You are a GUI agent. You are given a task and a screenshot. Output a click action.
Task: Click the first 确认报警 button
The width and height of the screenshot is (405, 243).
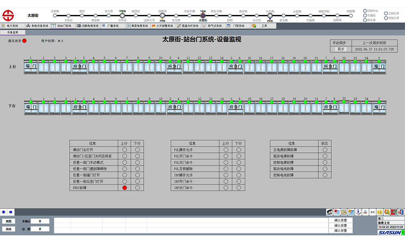point(340,220)
